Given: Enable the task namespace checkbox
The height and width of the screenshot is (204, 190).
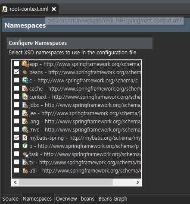Looking at the screenshot, I should tap(16, 154).
